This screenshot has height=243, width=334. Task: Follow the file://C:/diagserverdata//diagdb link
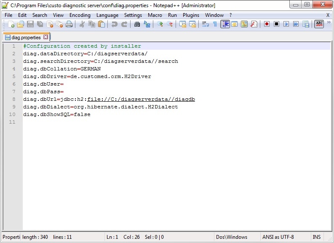pos(141,99)
